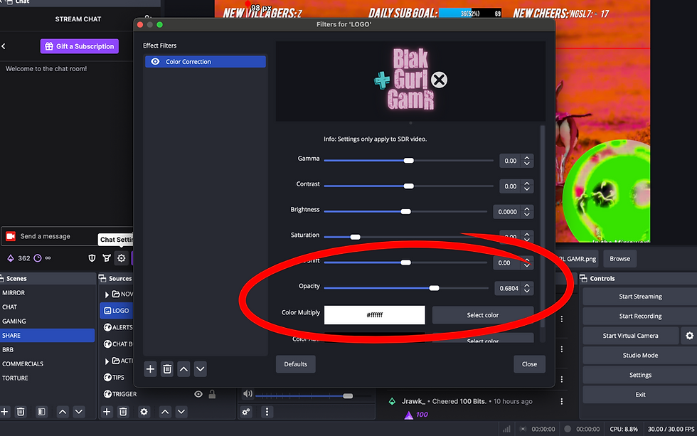Image resolution: width=697 pixels, height=436 pixels.
Task: Click the Defaults button
Action: tap(296, 364)
